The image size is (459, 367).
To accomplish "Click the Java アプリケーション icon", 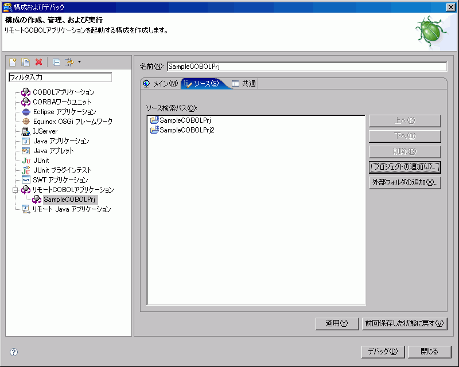I will click(26, 141).
